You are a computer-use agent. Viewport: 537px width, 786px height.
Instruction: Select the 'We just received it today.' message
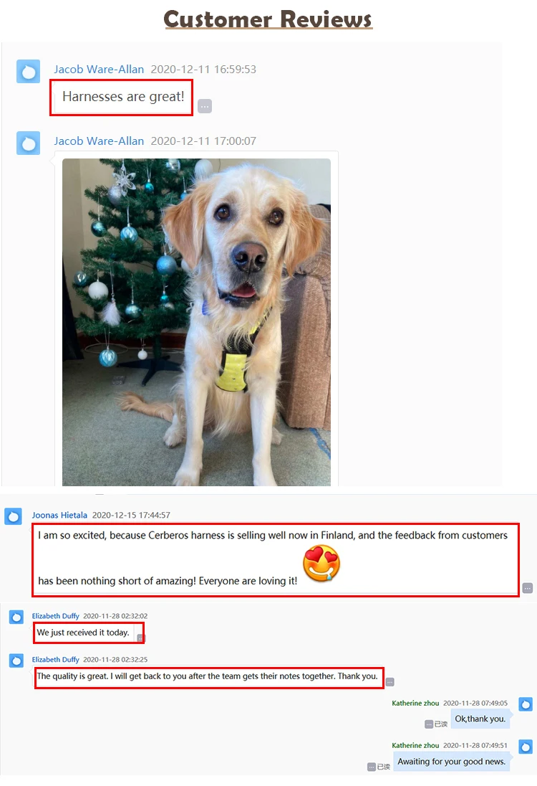[x=84, y=633]
